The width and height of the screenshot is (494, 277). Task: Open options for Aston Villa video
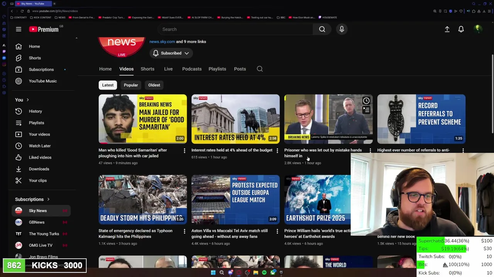277,231
